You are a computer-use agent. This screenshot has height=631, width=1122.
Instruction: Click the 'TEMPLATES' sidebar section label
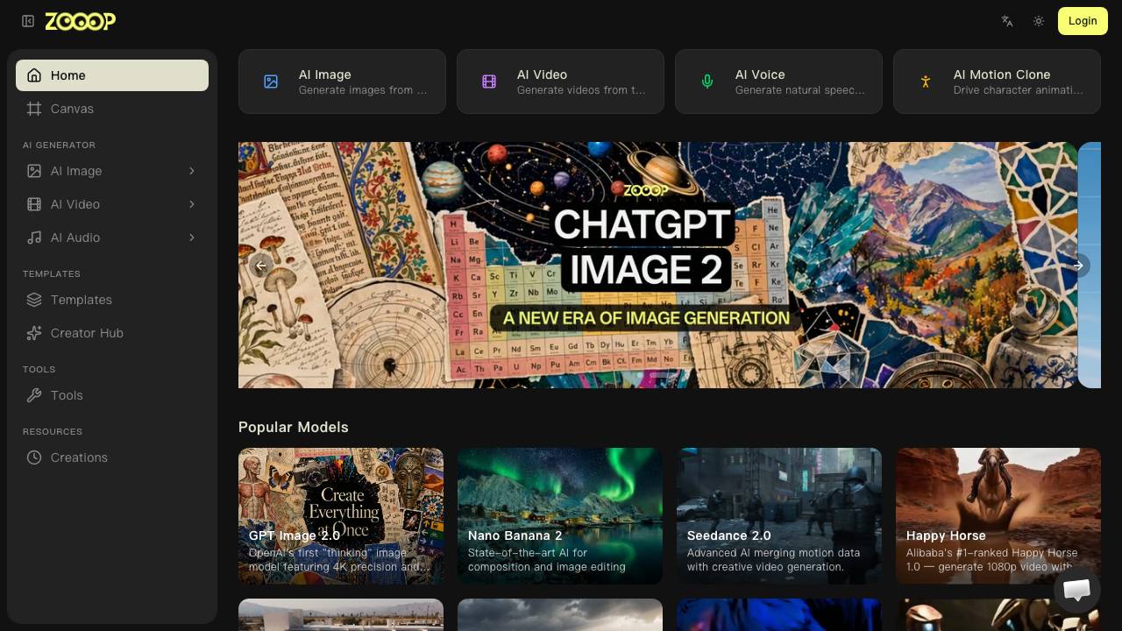tap(52, 273)
